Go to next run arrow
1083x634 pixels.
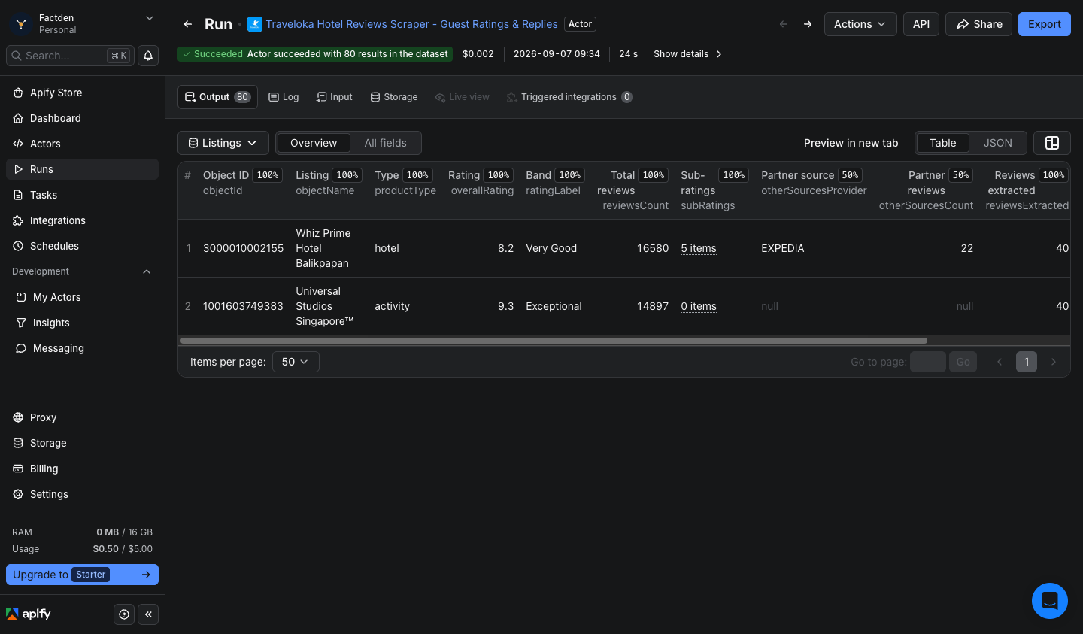click(x=808, y=24)
